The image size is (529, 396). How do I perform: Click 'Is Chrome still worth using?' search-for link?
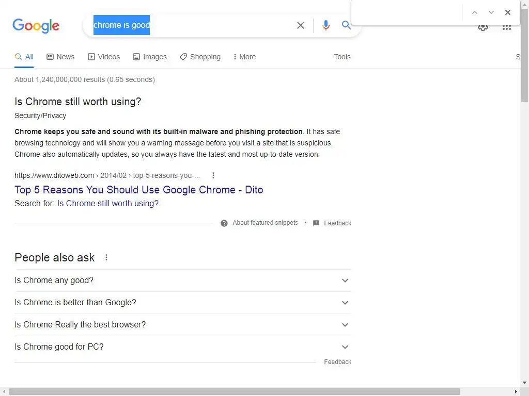[107, 204]
